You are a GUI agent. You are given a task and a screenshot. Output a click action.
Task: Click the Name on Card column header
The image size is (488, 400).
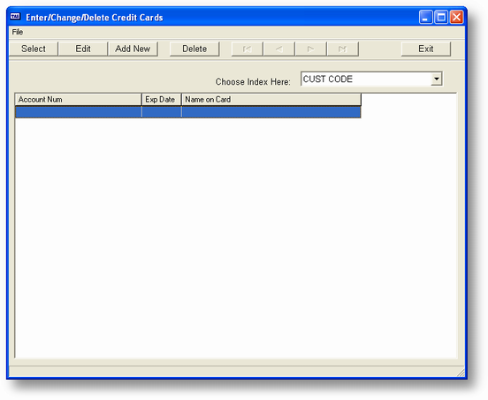(271, 100)
